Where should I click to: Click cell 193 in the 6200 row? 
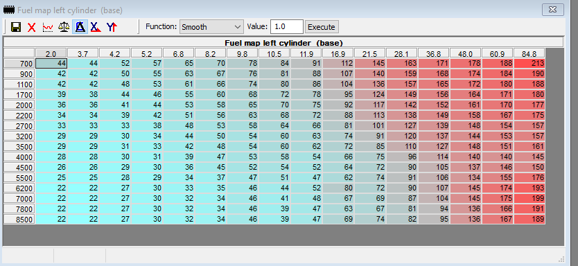tap(529, 188)
